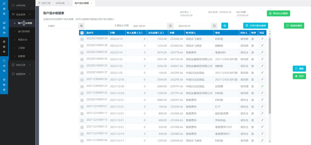Open voucher attachment for row 20220210000132
Viewport: 311px width, 145px height.
pos(262,66)
